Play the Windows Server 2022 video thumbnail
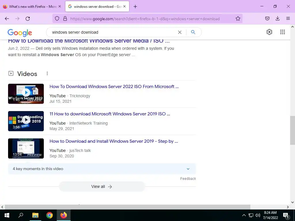 (x=26, y=94)
